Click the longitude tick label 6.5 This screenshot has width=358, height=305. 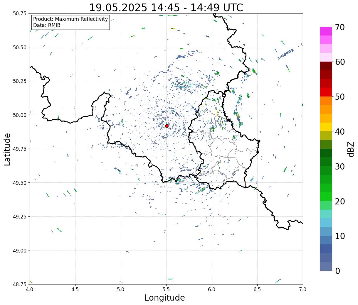[257, 289]
